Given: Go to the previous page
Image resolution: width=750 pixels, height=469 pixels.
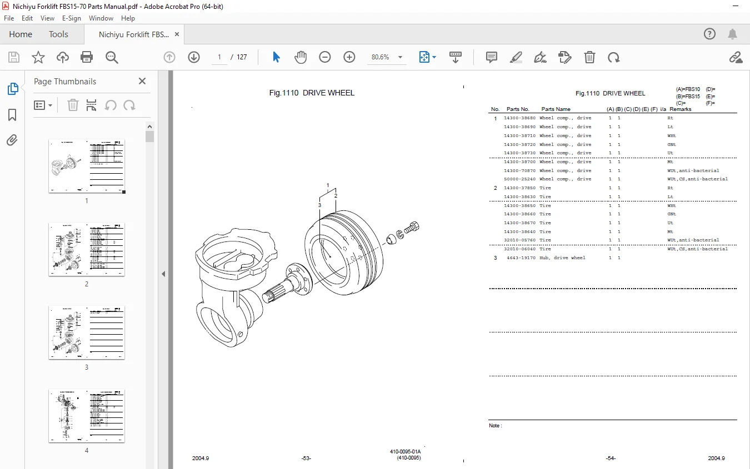Looking at the screenshot, I should [x=169, y=57].
